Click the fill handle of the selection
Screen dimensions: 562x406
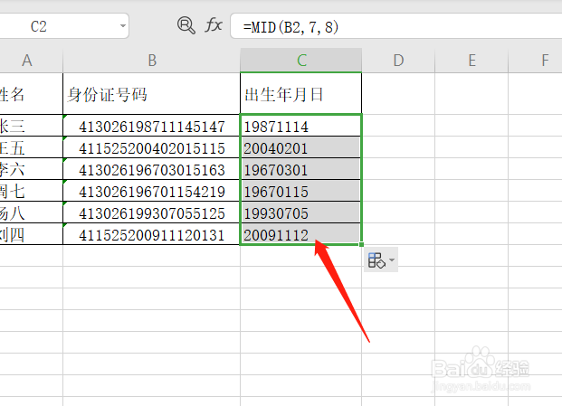point(361,244)
